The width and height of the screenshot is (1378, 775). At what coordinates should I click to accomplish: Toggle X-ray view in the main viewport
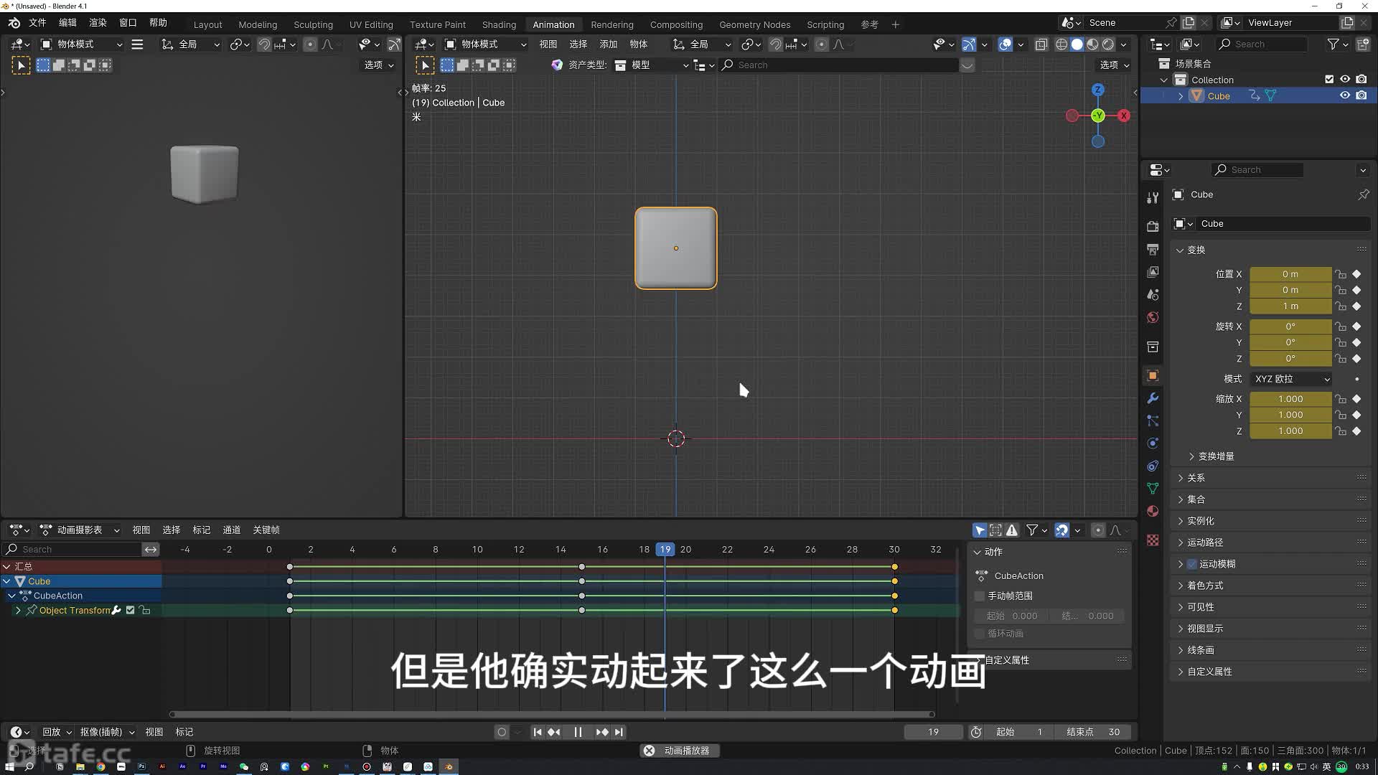pos(1041,44)
